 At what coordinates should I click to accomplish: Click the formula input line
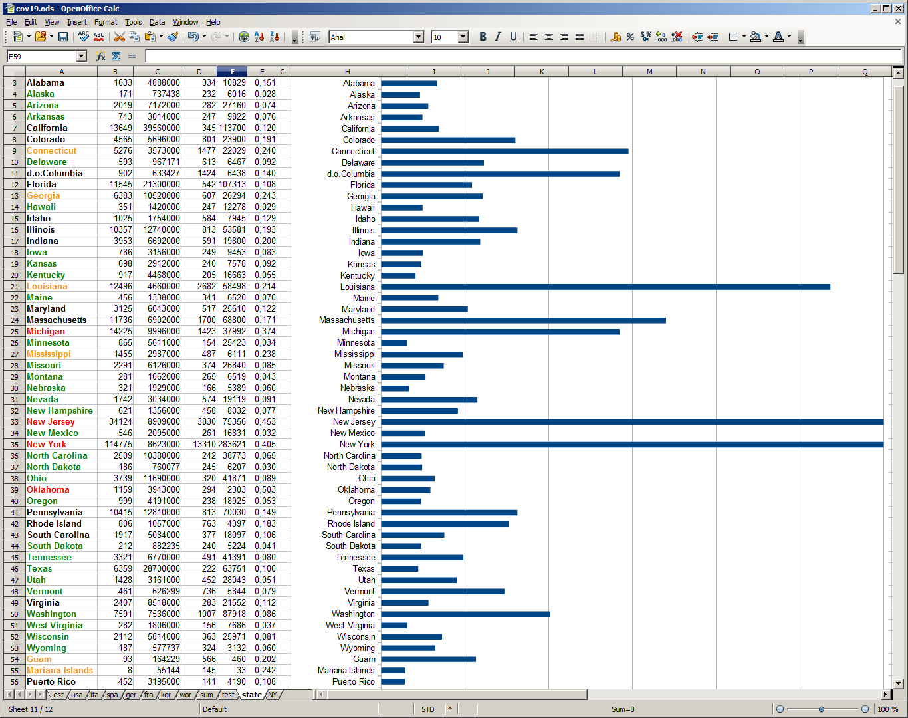pos(524,57)
